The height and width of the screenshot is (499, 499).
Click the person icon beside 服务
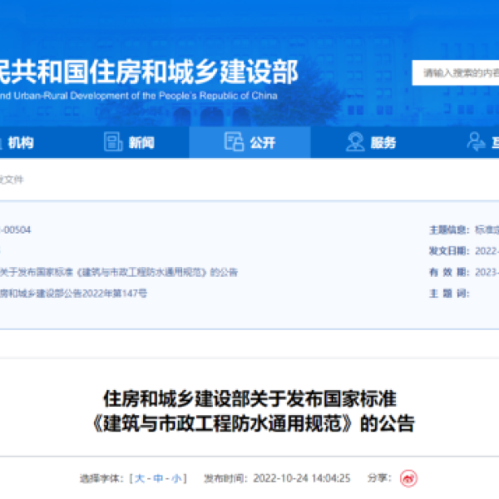355,141
